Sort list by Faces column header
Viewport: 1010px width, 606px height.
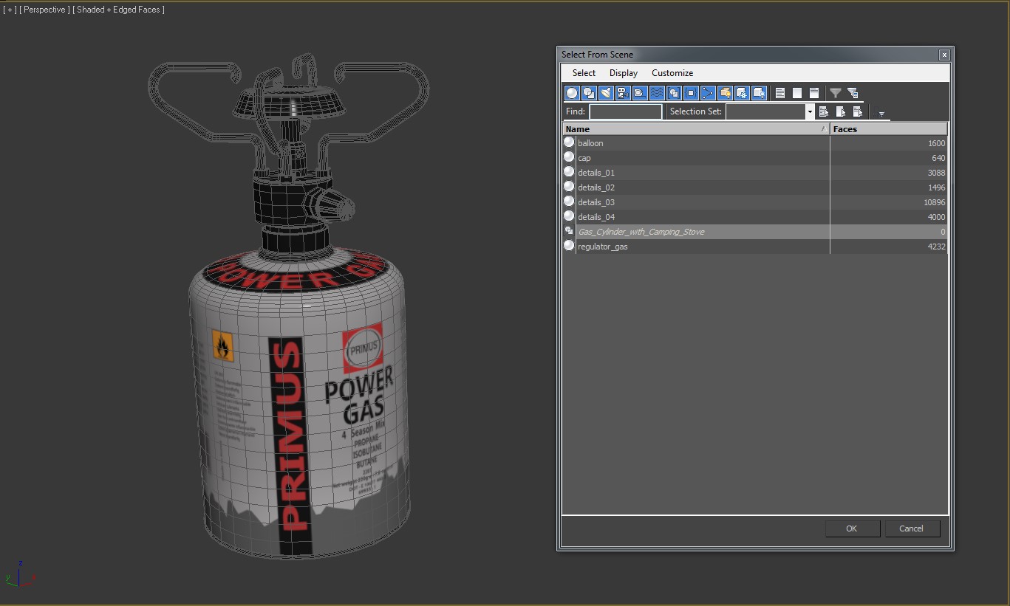tap(889, 129)
